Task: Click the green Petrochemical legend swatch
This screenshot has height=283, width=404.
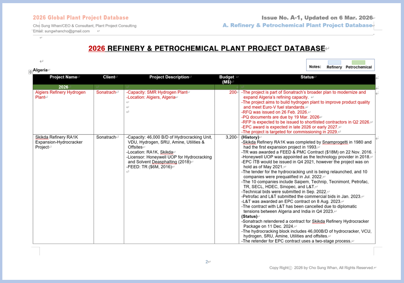Action: (x=358, y=62)
